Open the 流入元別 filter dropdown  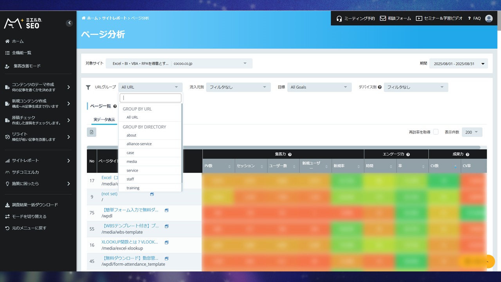238,87
